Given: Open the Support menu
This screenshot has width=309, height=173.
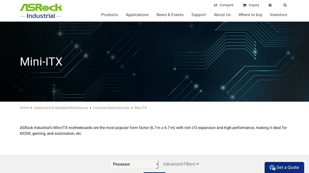Looking at the screenshot, I should click(x=199, y=15).
